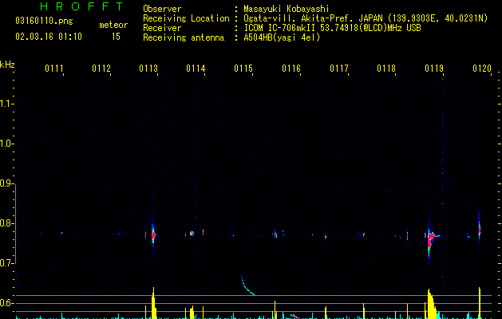
Task: Click the Observer field label
Action: click(x=162, y=9)
